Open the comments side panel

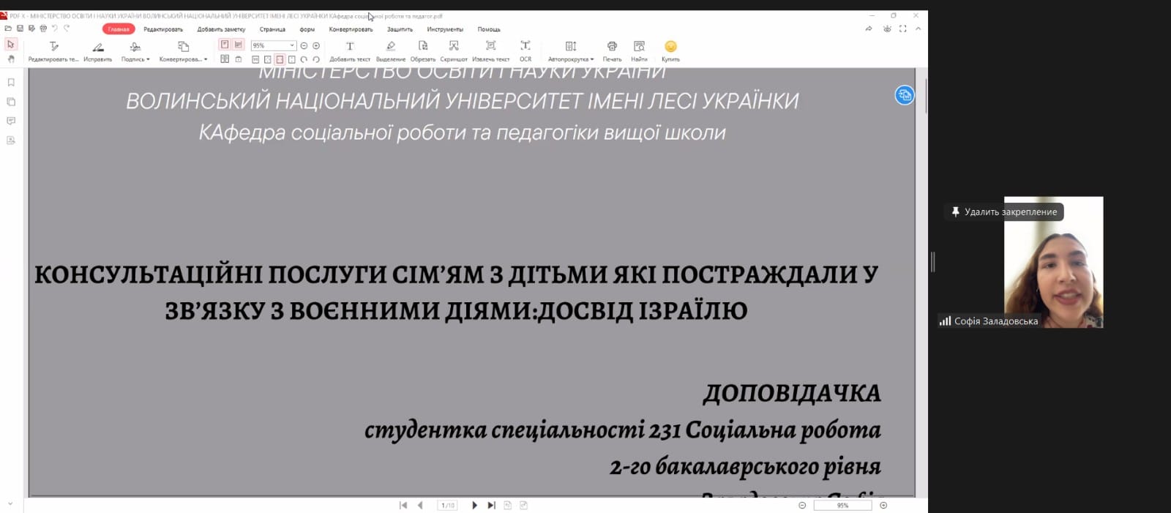click(x=11, y=121)
